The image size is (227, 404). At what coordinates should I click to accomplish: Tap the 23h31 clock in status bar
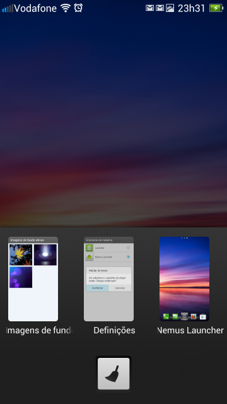coord(192,8)
